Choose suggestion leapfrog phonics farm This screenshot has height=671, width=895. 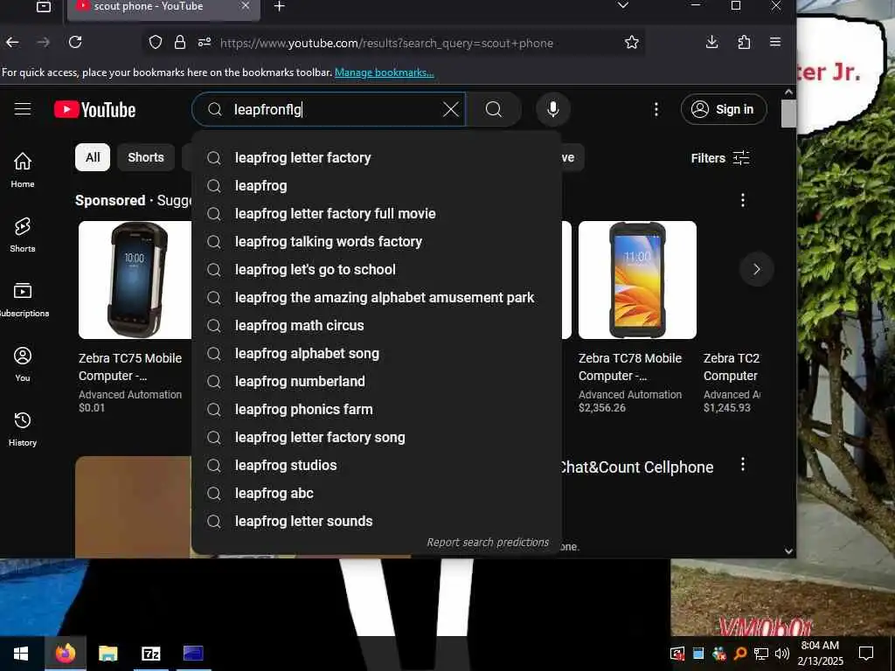coord(377,410)
